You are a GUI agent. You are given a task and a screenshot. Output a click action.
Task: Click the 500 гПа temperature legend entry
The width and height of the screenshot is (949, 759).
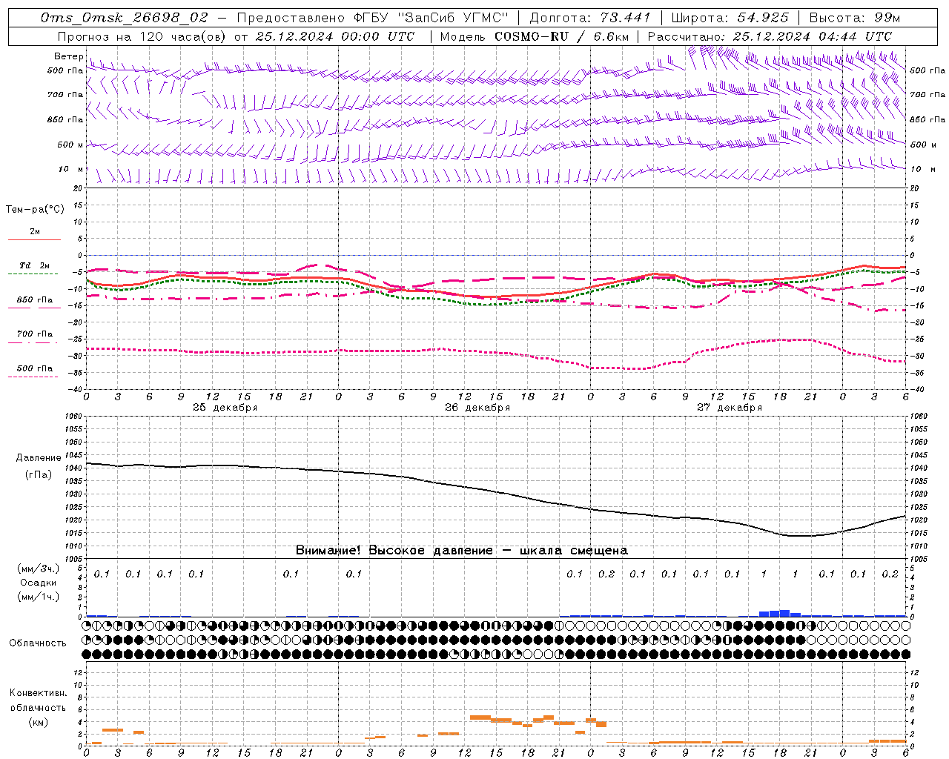tap(35, 368)
